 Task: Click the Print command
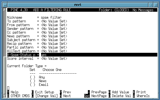point(139,92)
